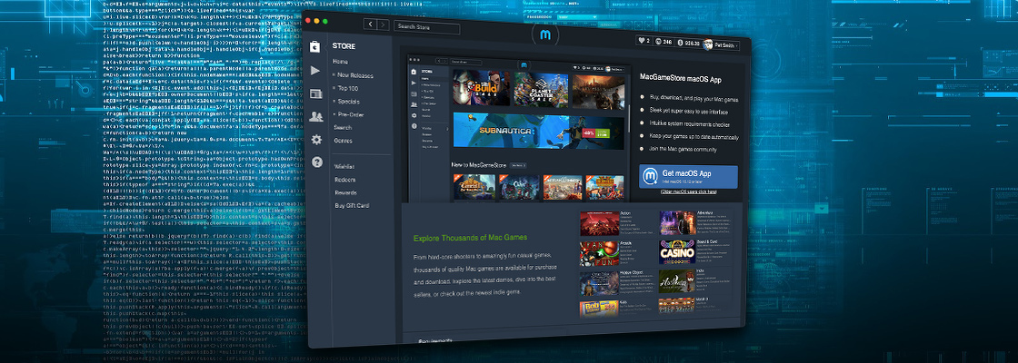Open Wishlist in the sidebar
Viewport: 1018px width, 363px height.
pos(344,167)
